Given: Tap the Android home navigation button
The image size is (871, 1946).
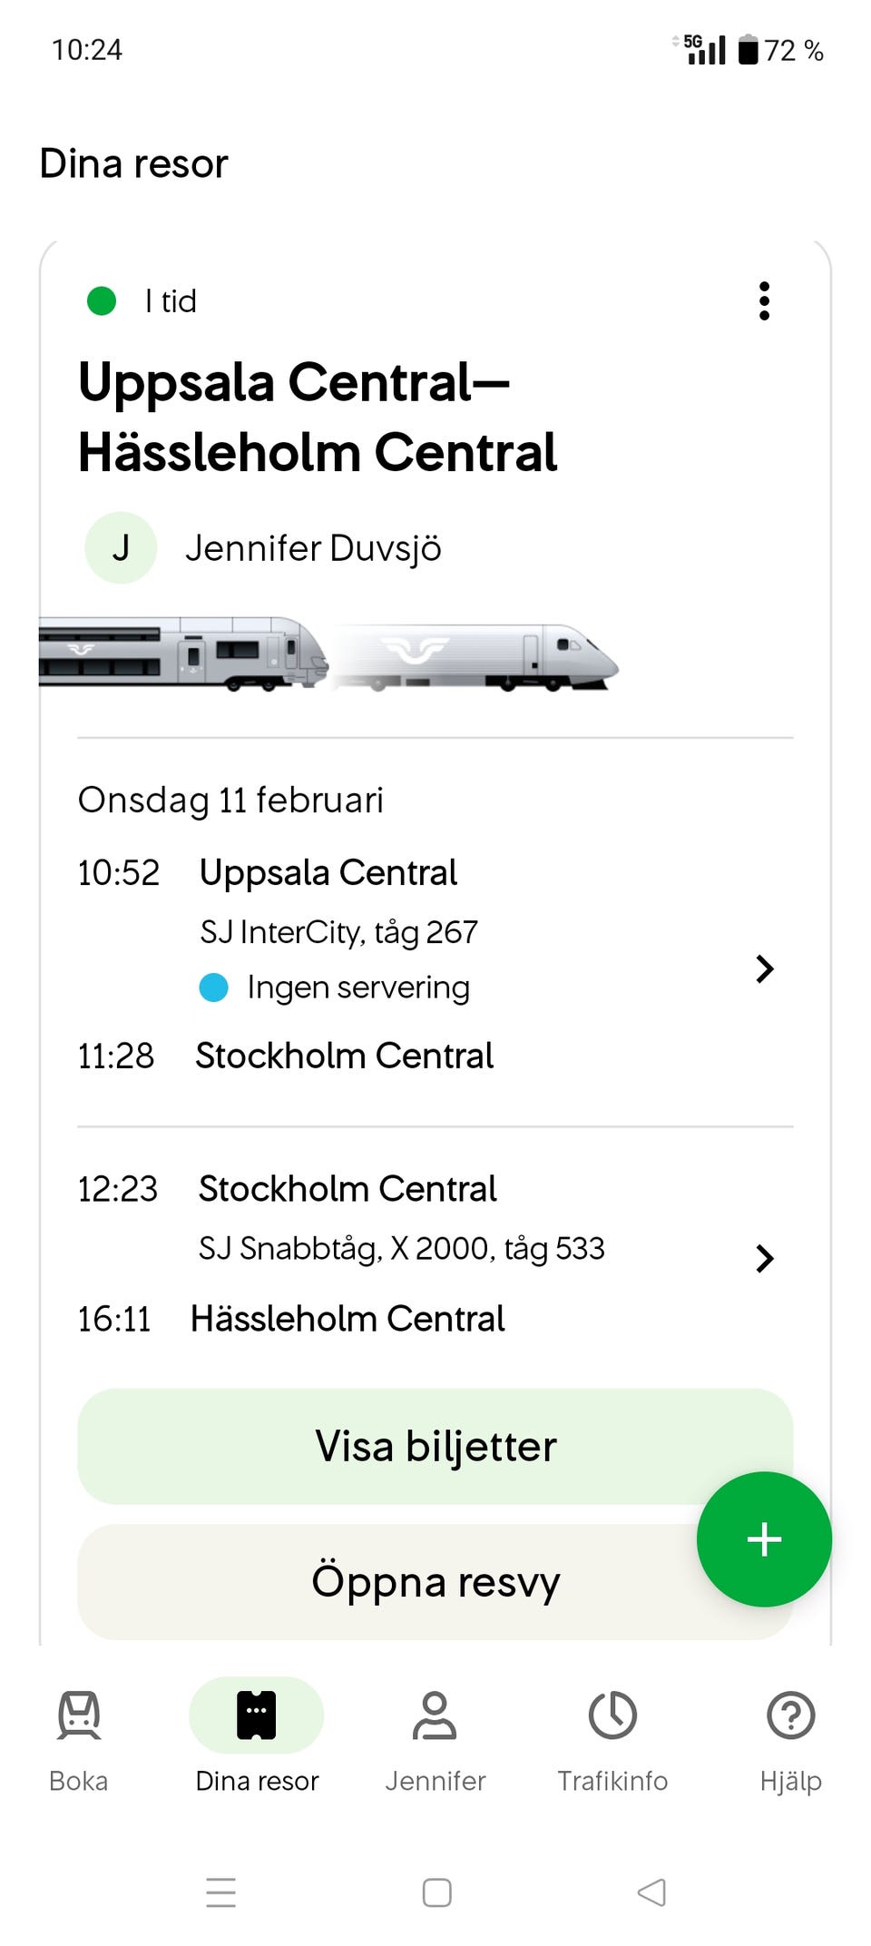Looking at the screenshot, I should (x=436, y=1892).
